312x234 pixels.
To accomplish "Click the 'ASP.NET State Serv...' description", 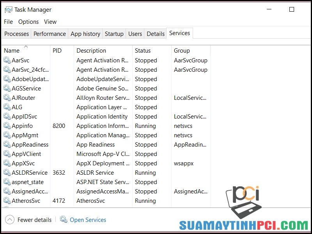I will [103, 182].
